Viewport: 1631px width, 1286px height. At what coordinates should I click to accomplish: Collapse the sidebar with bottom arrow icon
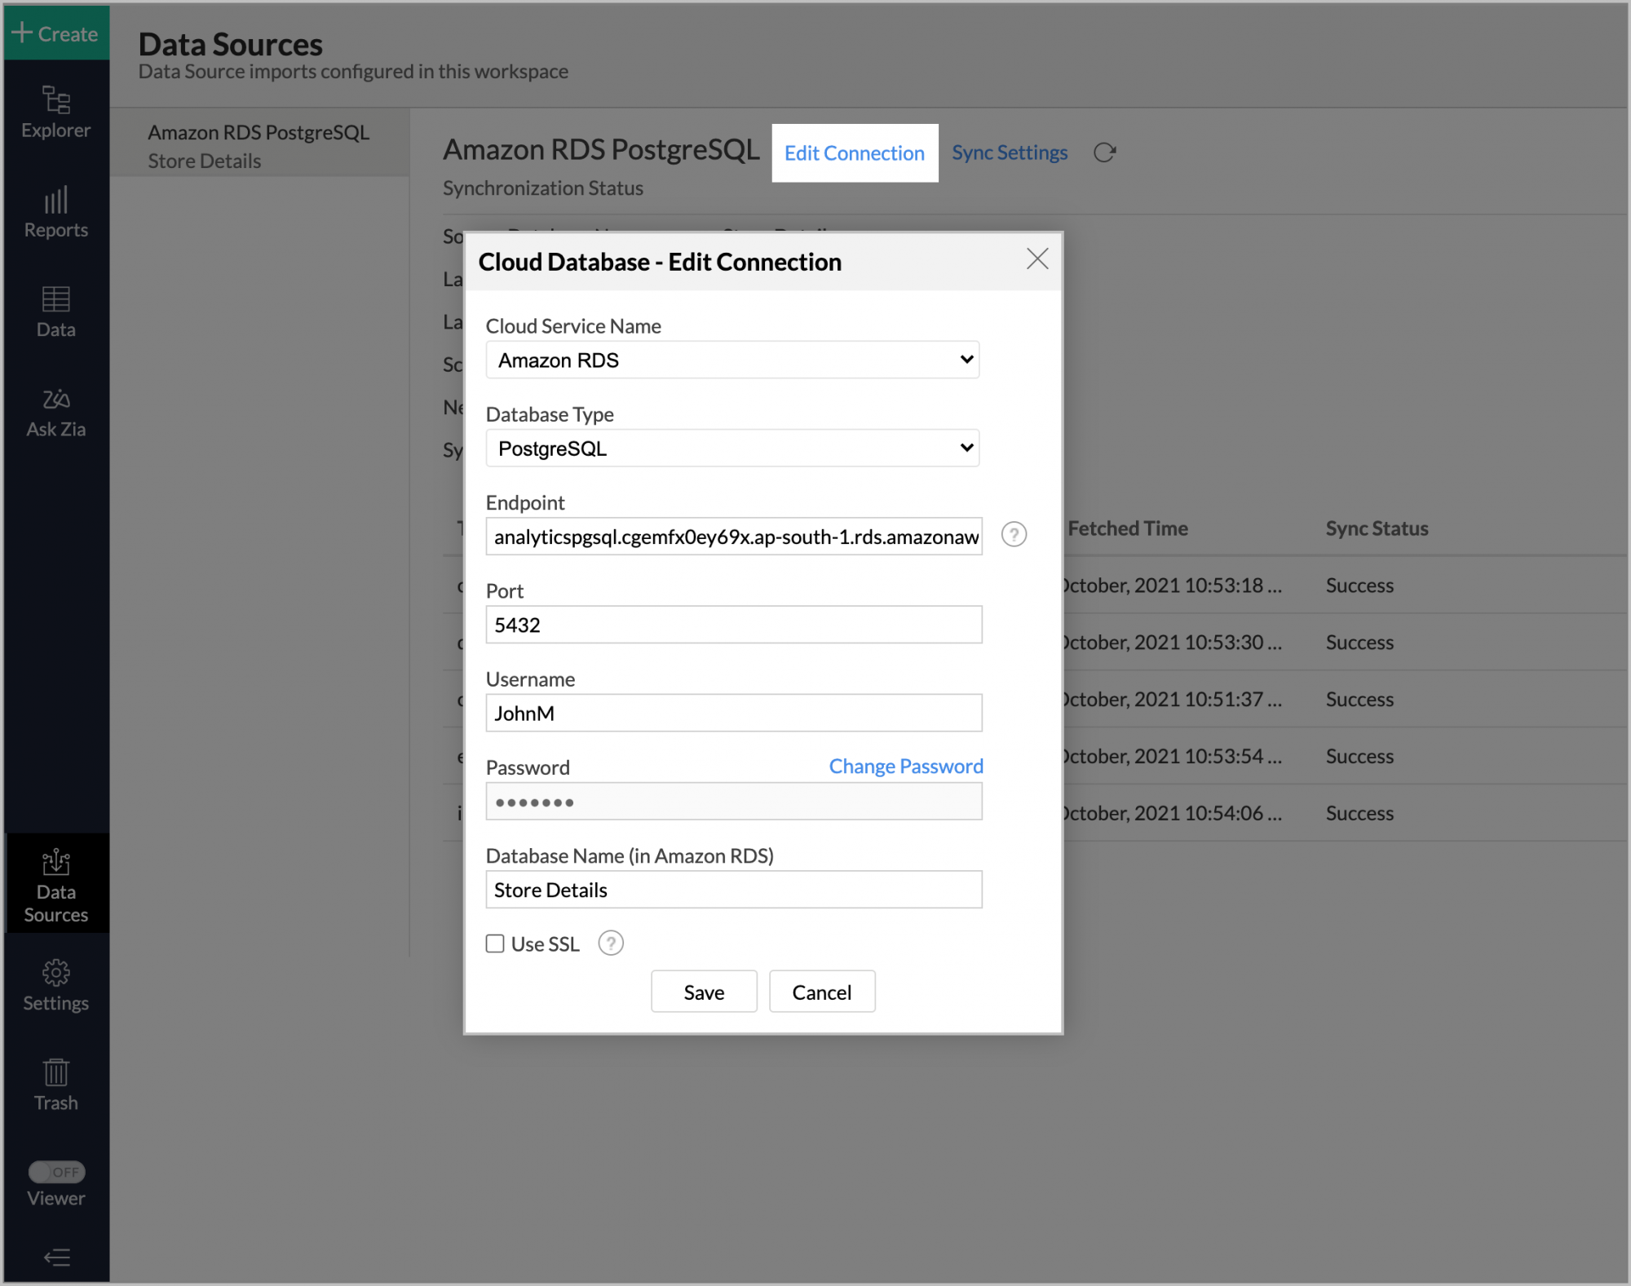tap(56, 1257)
